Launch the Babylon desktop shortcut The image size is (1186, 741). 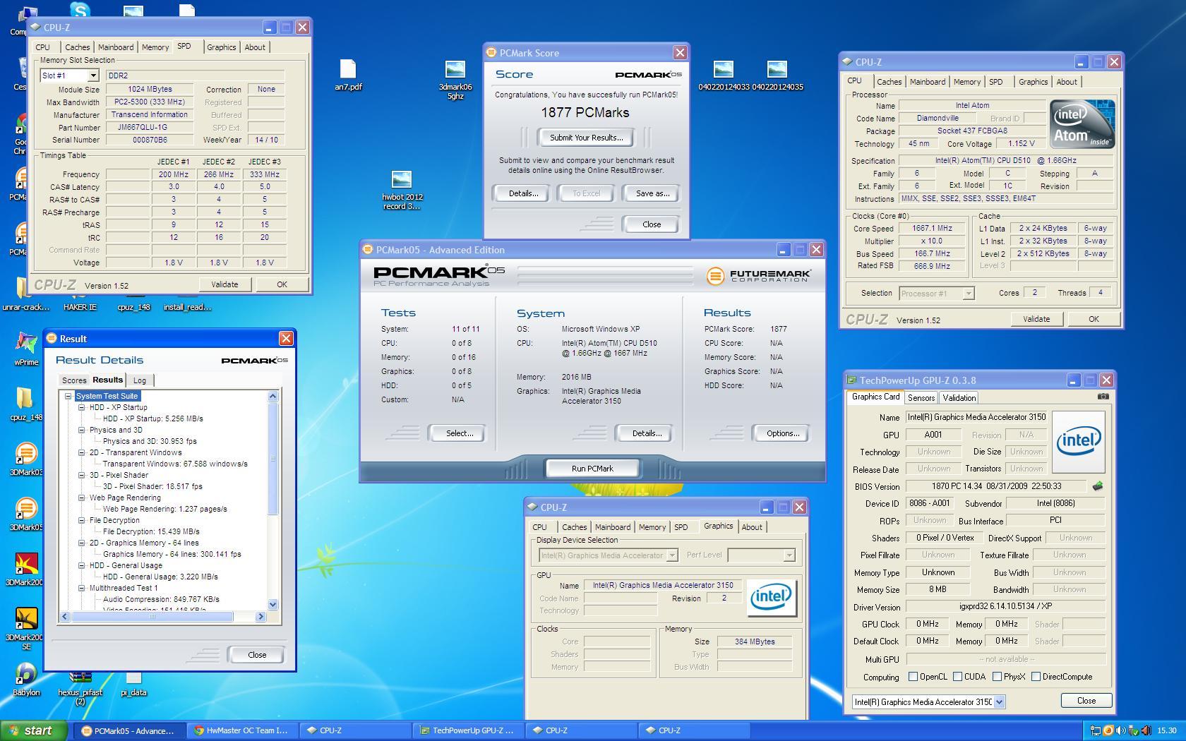[x=26, y=679]
